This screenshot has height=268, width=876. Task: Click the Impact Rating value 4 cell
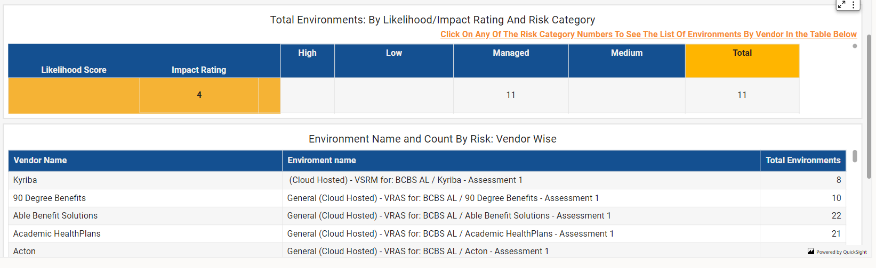(x=199, y=95)
